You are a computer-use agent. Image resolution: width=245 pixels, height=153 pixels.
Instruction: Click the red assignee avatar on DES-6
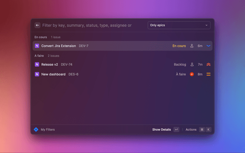pyautogui.click(x=192, y=74)
